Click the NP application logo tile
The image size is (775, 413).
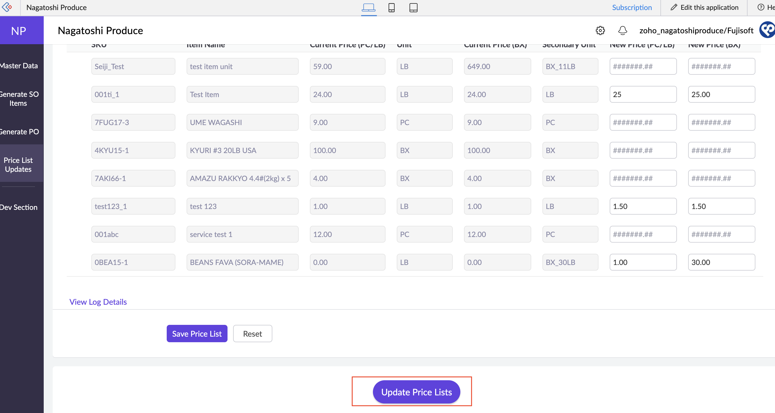click(x=19, y=30)
